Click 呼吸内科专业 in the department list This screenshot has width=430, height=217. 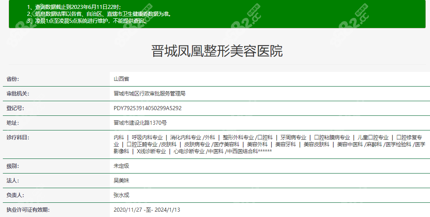[147, 137]
